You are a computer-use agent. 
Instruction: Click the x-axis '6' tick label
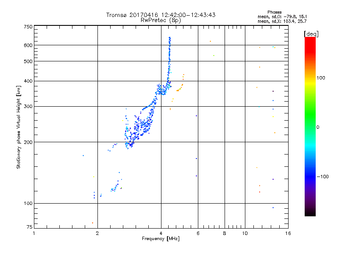coord(198,233)
